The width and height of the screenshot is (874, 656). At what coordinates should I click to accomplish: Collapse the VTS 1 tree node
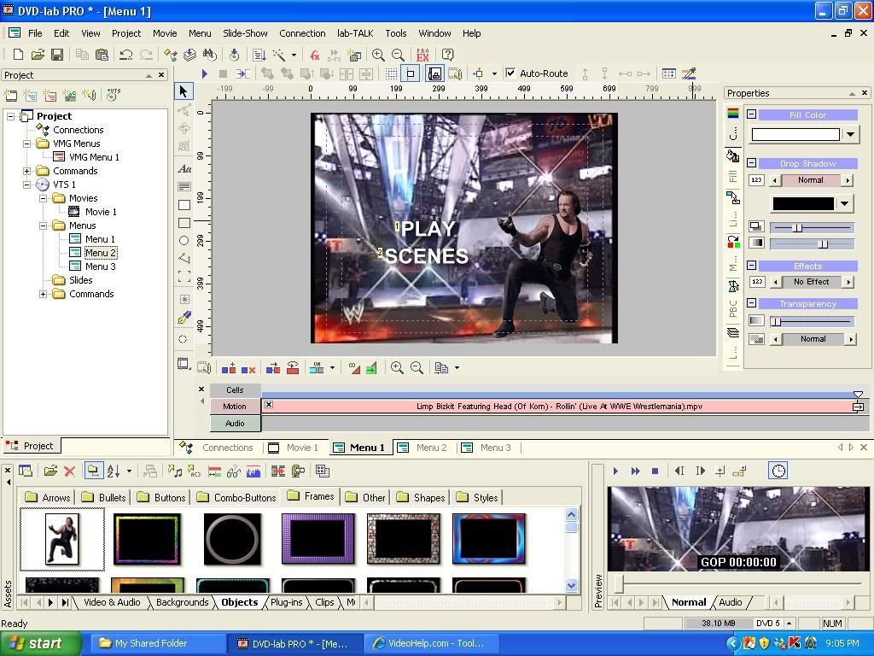(26, 184)
